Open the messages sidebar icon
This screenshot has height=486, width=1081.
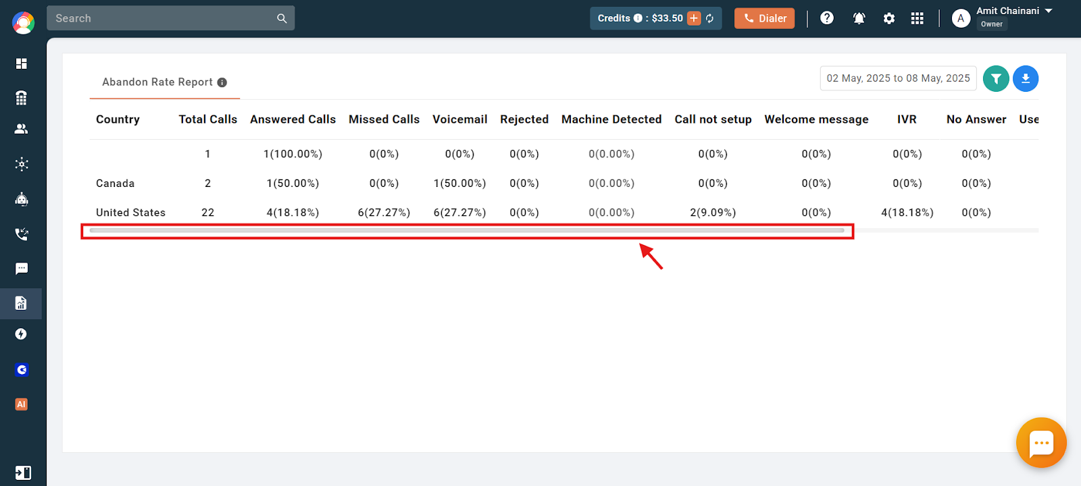click(x=22, y=269)
